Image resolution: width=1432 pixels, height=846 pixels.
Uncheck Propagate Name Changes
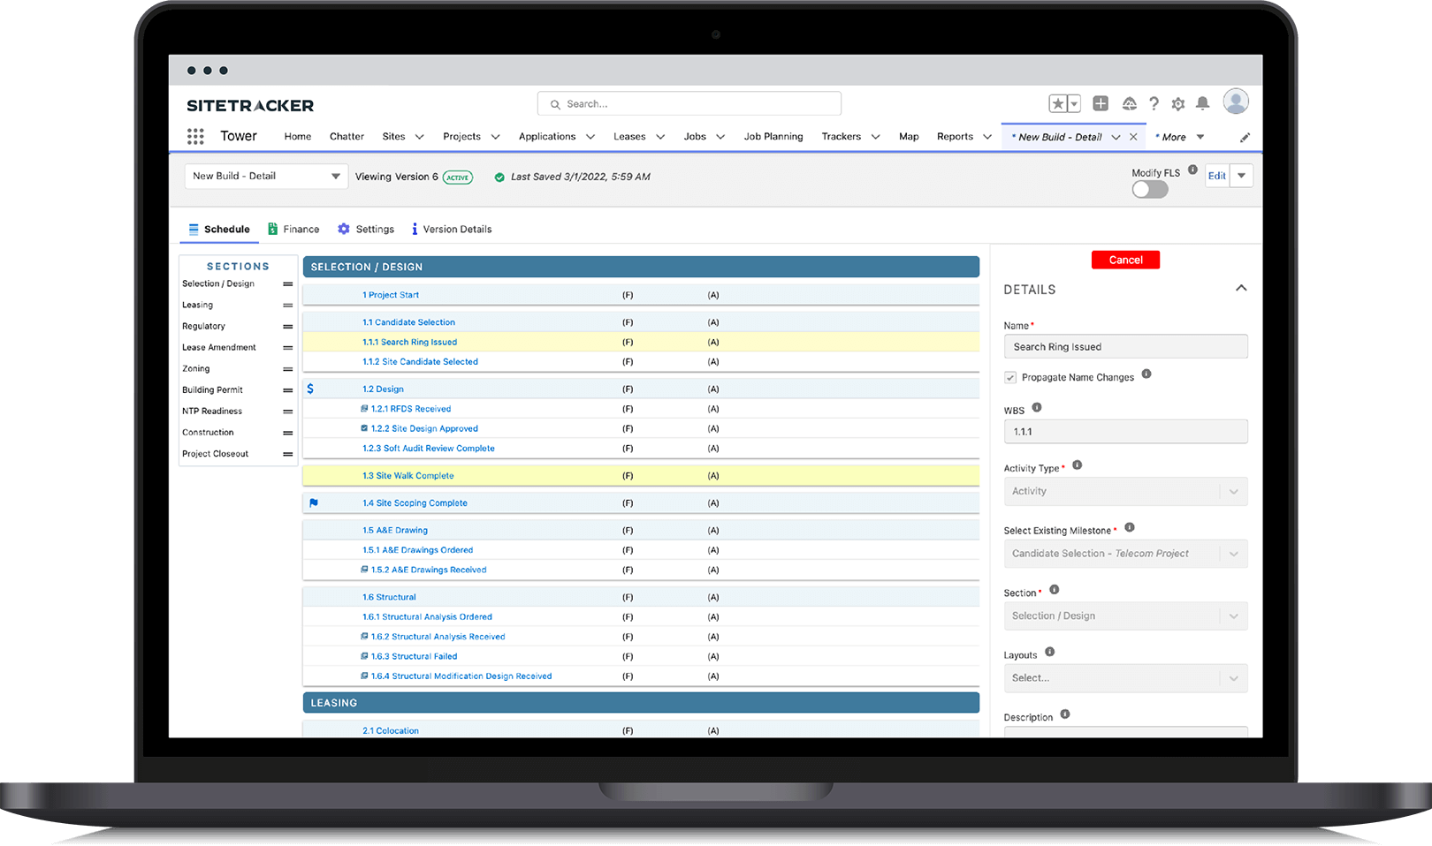tap(1010, 377)
